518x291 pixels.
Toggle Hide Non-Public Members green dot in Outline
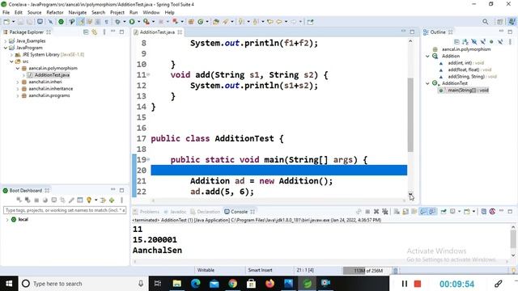pos(491,41)
